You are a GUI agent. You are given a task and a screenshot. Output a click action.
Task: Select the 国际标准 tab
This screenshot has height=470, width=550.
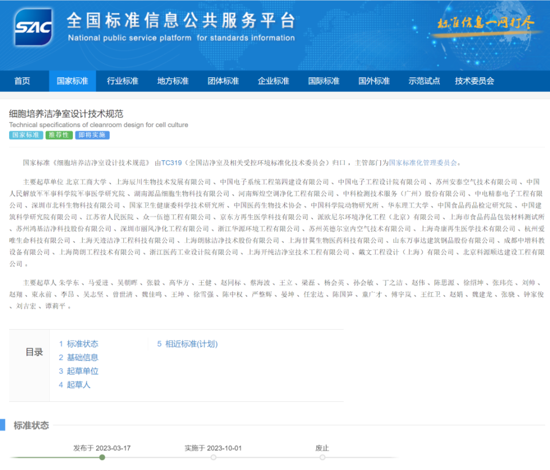coord(323,81)
